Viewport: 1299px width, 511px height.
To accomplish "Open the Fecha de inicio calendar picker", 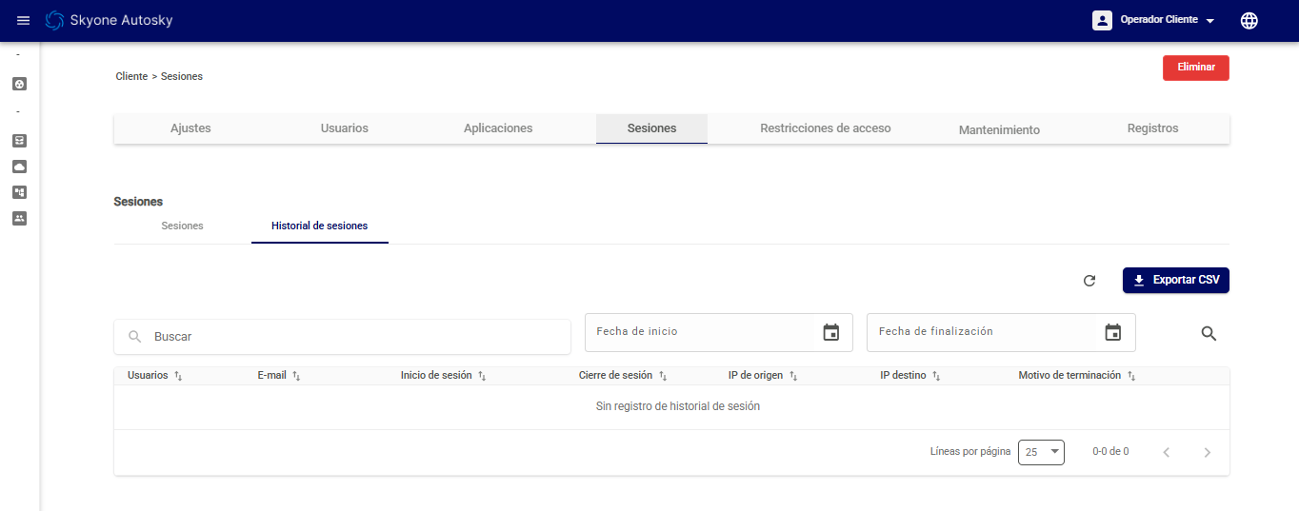I will click(830, 332).
